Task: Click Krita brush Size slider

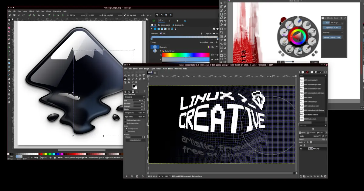Action: tap(333, 23)
